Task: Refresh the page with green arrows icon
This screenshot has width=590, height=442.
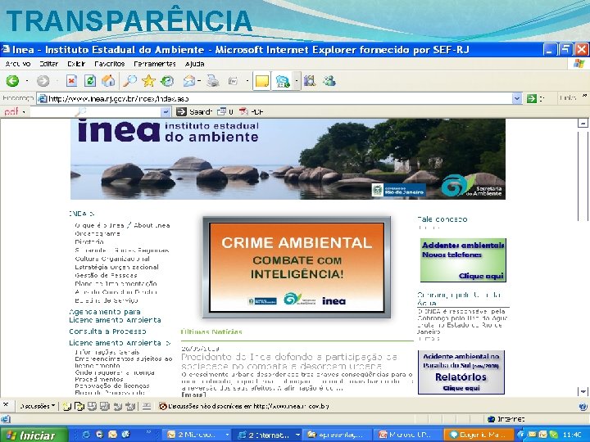Action: [x=90, y=80]
